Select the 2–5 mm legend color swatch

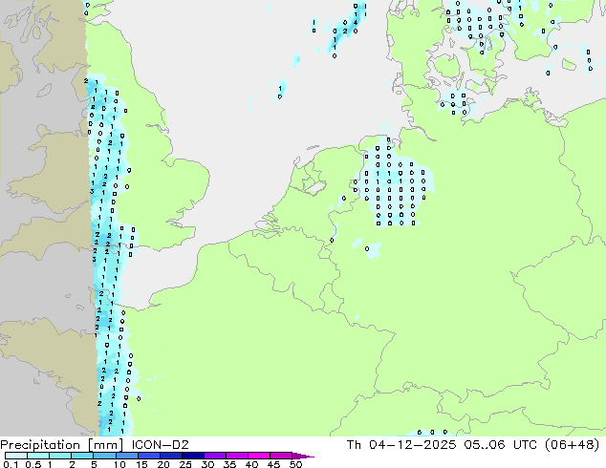coord(82,456)
